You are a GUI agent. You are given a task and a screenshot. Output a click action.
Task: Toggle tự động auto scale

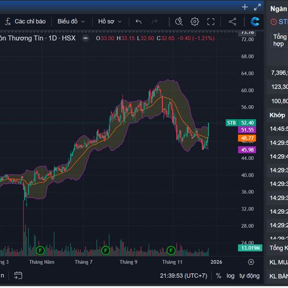250,276
